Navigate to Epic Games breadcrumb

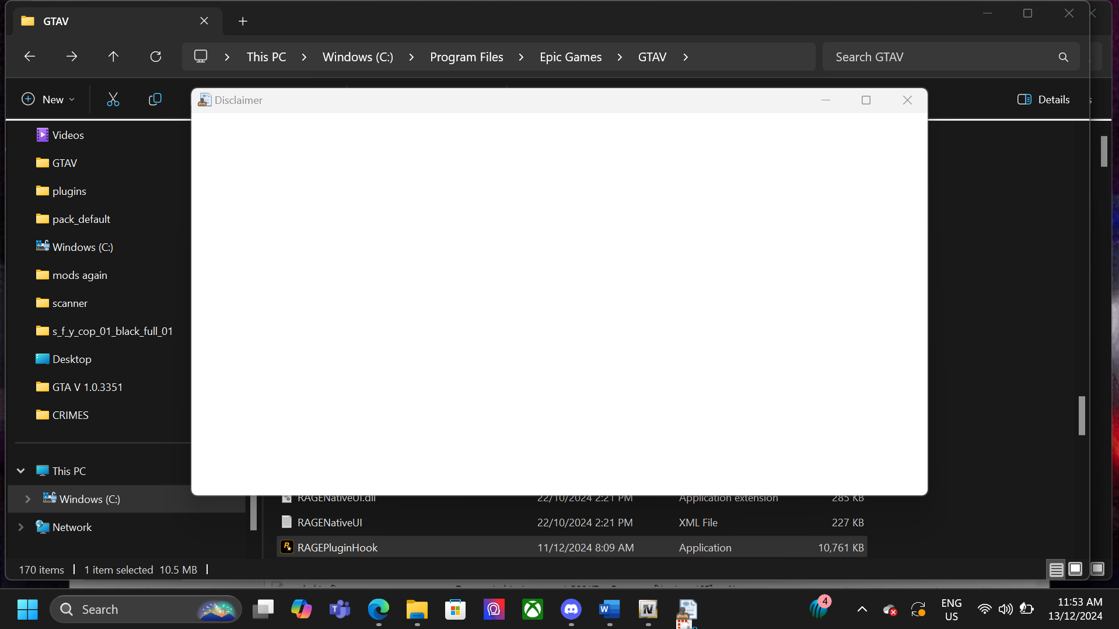click(x=571, y=57)
